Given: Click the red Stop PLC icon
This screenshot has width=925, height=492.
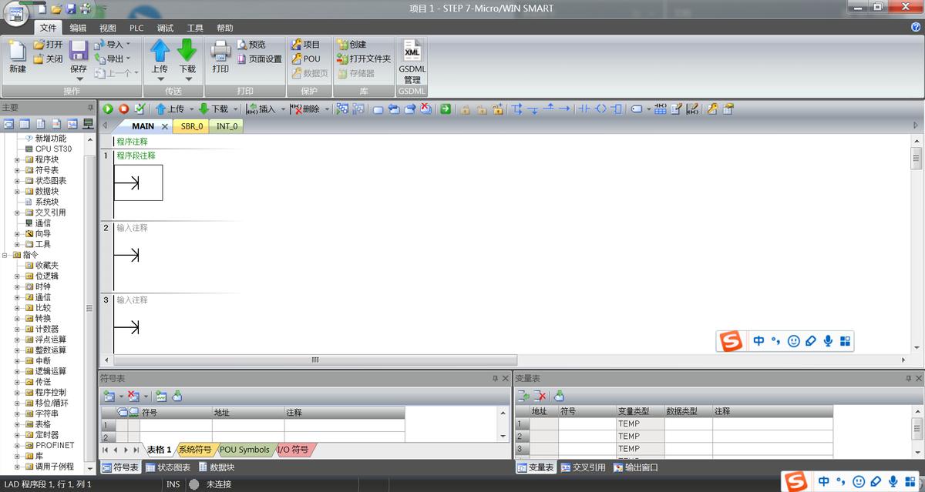Looking at the screenshot, I should point(123,109).
